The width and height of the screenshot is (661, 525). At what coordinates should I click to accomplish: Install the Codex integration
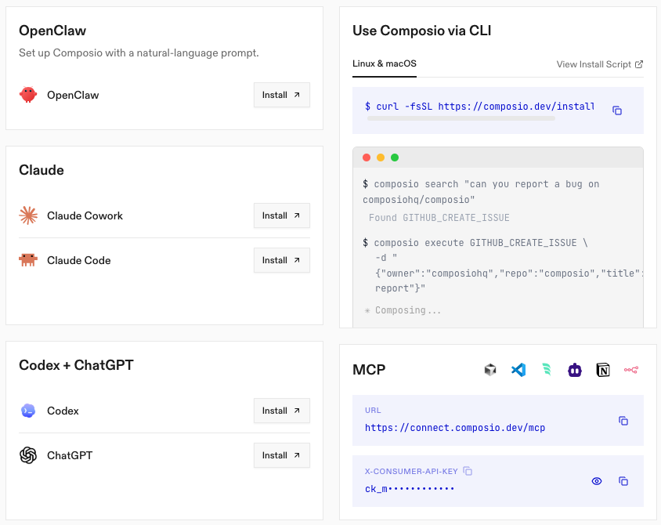coord(281,411)
